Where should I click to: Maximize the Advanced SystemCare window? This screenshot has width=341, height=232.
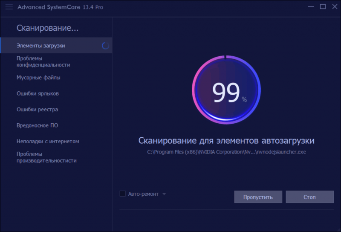(323, 6)
